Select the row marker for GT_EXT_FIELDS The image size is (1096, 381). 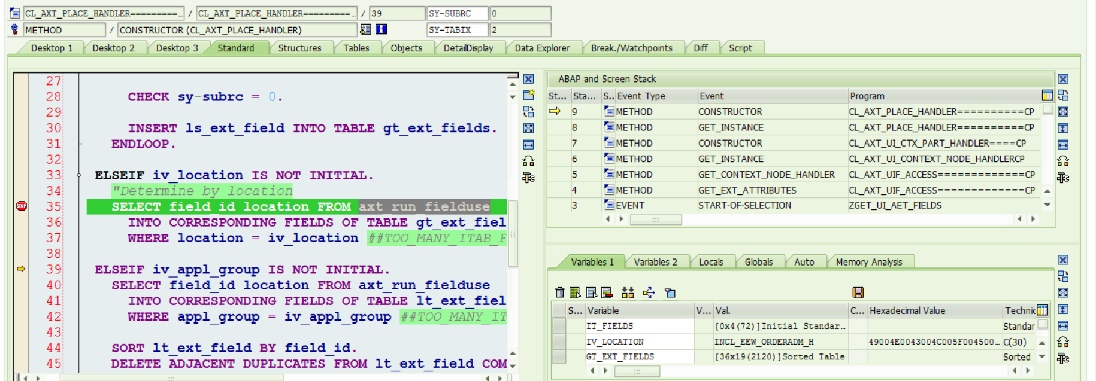coord(559,357)
